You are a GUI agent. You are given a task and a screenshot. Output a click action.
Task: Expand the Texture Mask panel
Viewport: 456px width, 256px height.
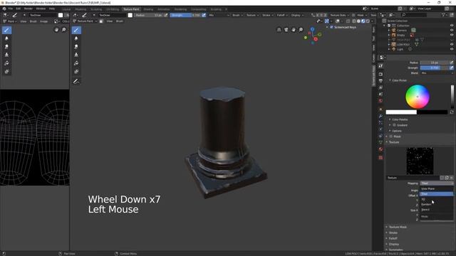click(398, 227)
